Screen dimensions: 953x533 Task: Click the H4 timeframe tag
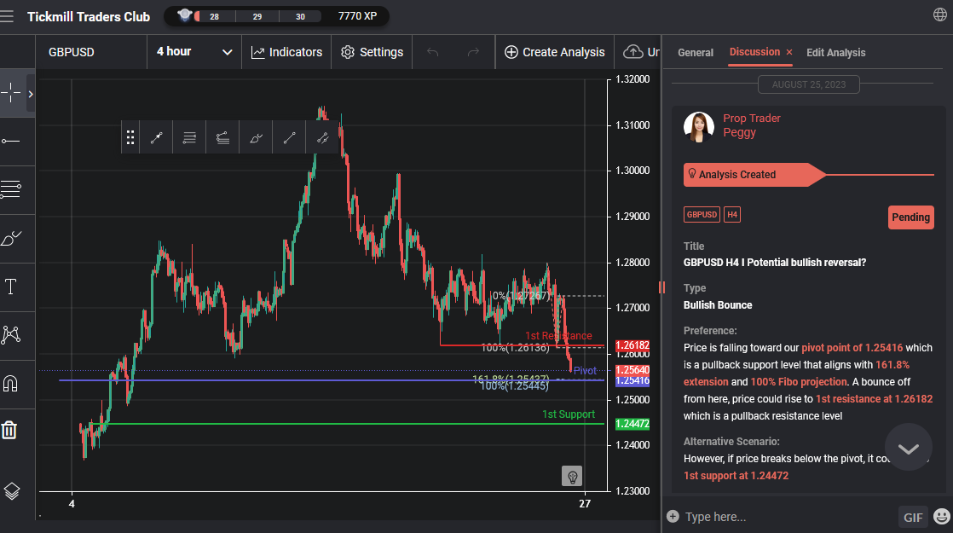point(731,215)
